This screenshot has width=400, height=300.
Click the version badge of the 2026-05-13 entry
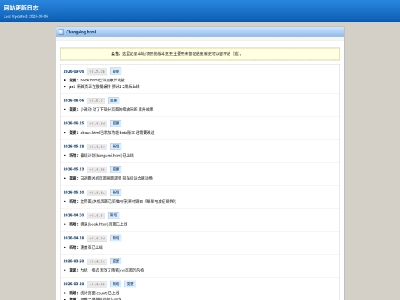click(x=97, y=170)
